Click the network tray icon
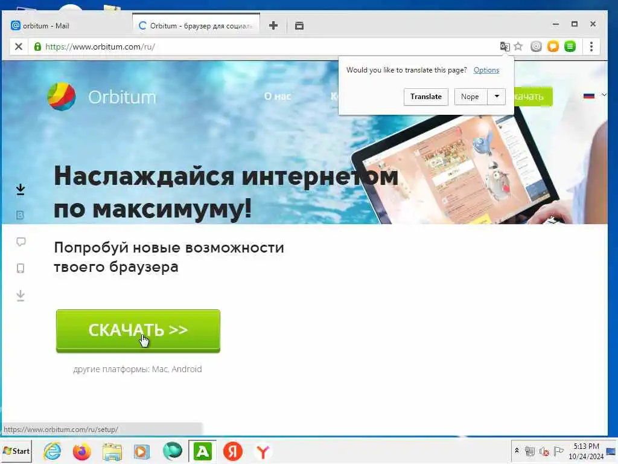Image resolution: width=618 pixels, height=464 pixels. pos(530,451)
